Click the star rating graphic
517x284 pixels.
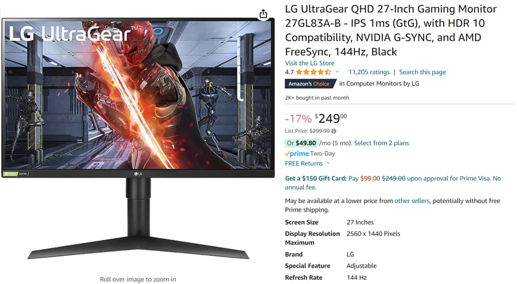coord(313,72)
